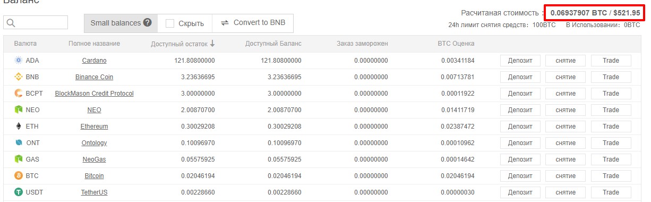Click Trade for NEO

pyautogui.click(x=611, y=110)
